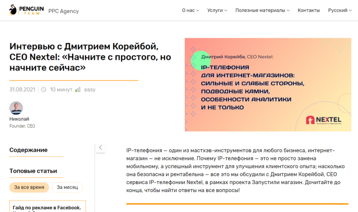
Task: Expand the 'Услуги' navigation dropdown
Action: 217,10
